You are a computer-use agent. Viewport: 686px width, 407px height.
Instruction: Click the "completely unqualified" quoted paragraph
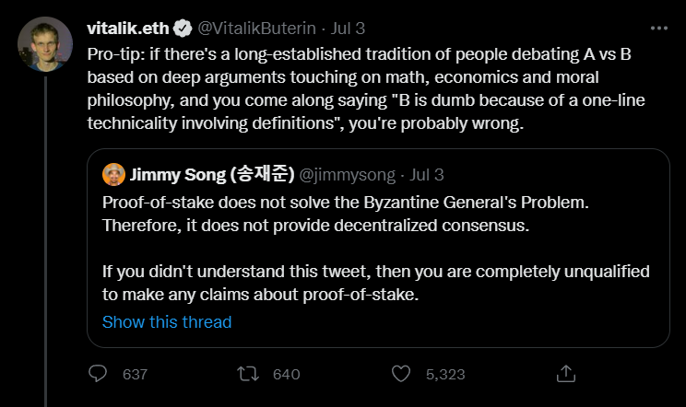pyautogui.click(x=376, y=284)
